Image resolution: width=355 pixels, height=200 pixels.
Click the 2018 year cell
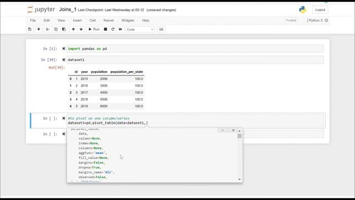[x=84, y=99]
